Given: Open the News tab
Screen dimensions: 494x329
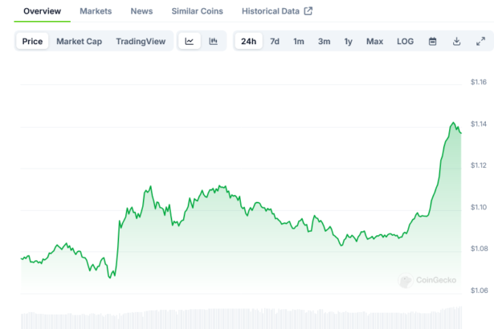Looking at the screenshot, I should (x=141, y=11).
